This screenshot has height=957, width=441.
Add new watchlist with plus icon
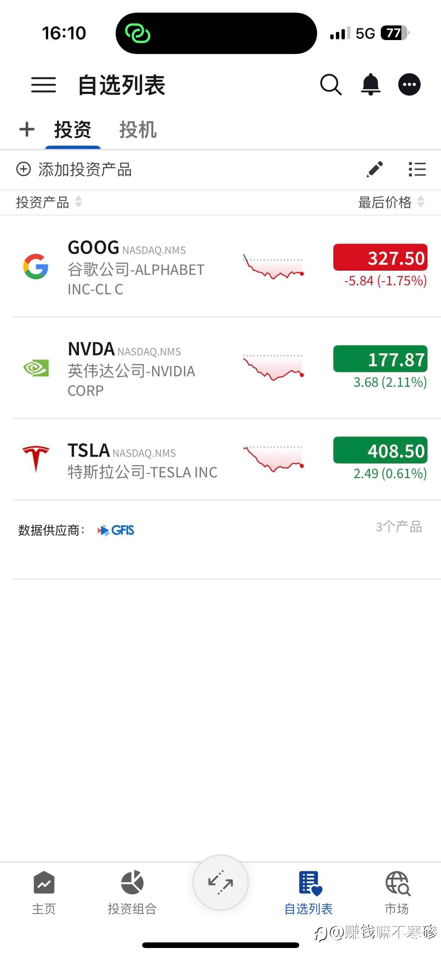click(27, 130)
